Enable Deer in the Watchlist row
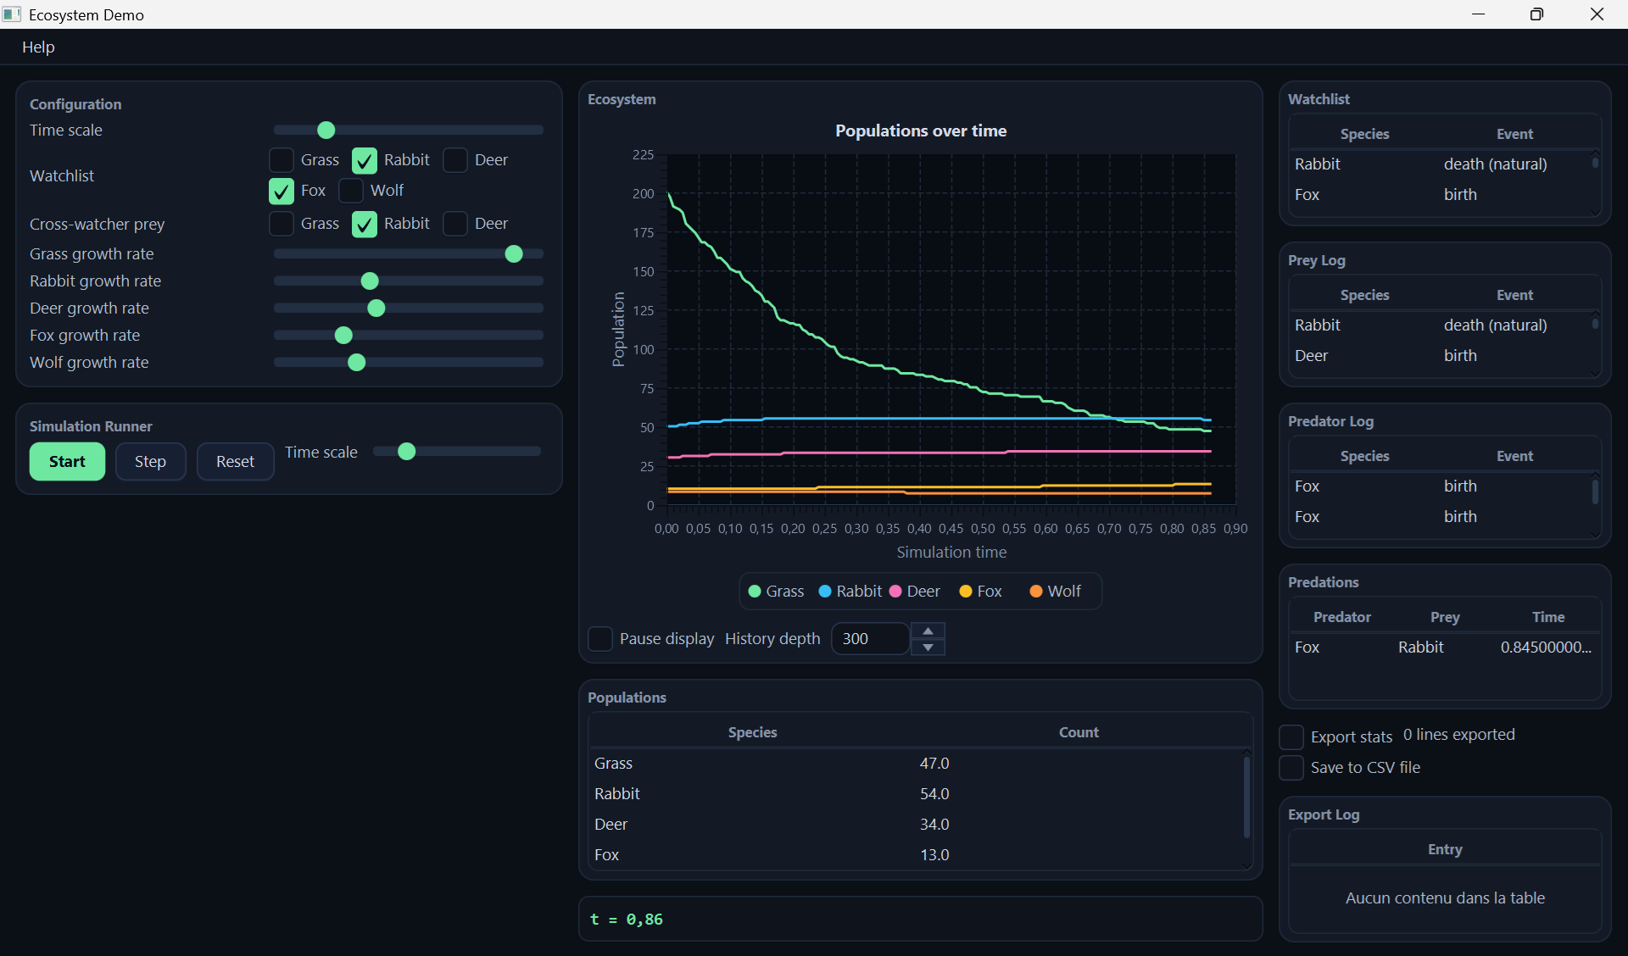 pos(455,160)
